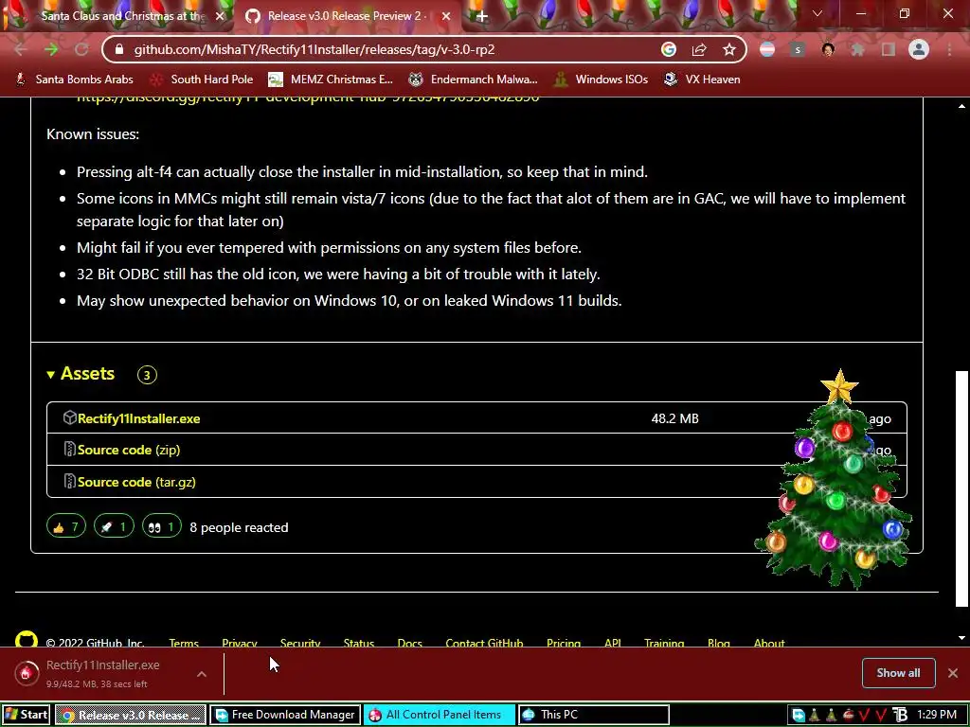Viewport: 970px width, 727px height.
Task: Click the TB tray icon
Action: (x=901, y=716)
